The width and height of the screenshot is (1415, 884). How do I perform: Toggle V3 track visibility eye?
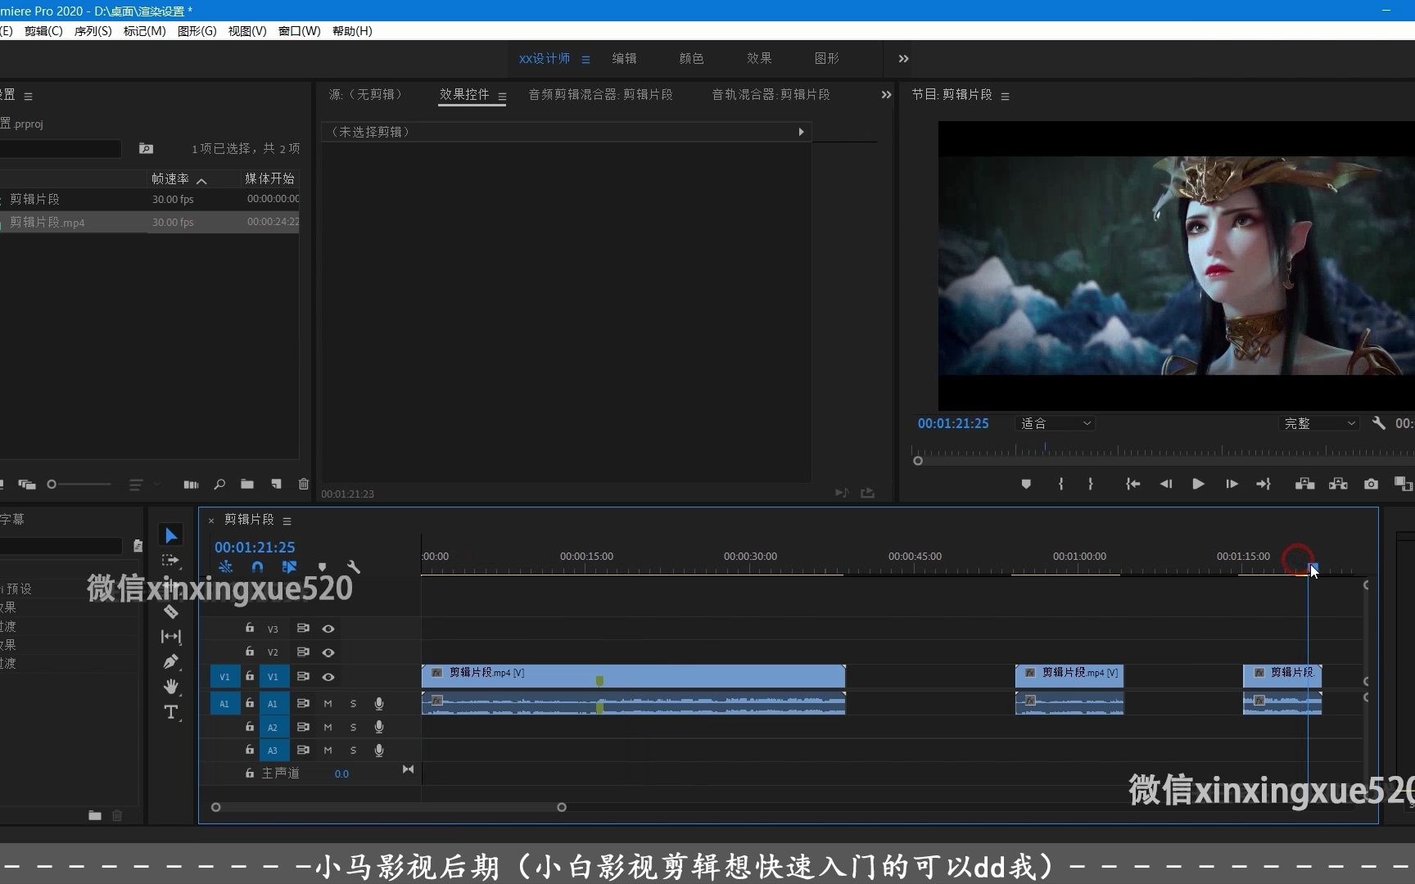pos(328,629)
